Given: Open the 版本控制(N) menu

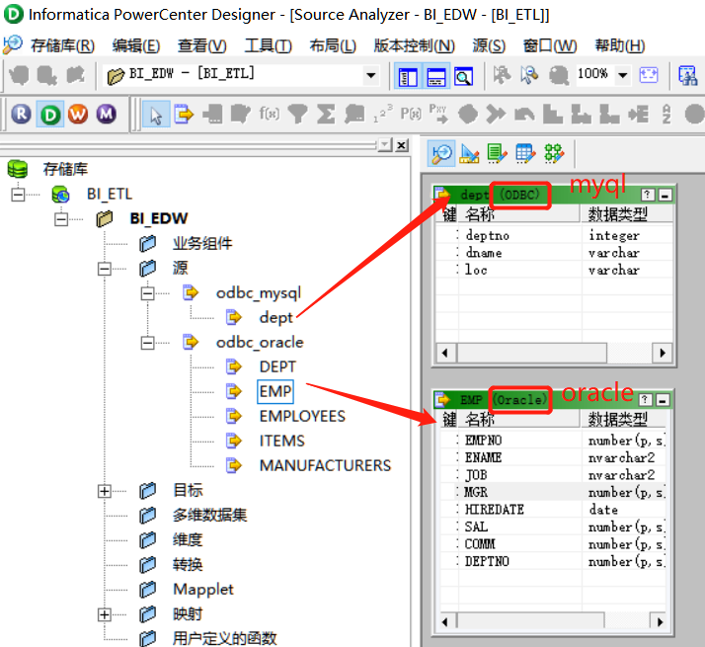Looking at the screenshot, I should coord(415,45).
